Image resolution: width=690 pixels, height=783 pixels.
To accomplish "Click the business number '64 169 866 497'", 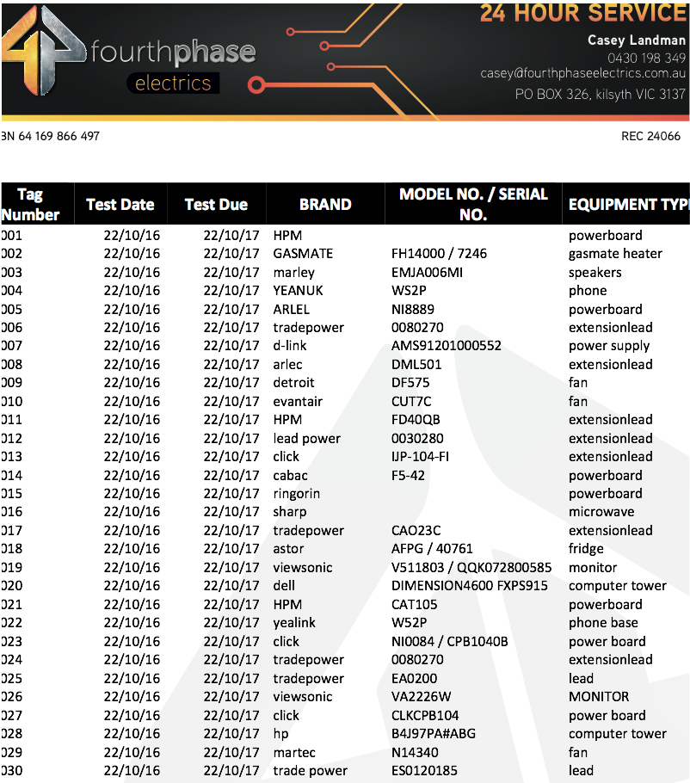I will click(x=59, y=136).
